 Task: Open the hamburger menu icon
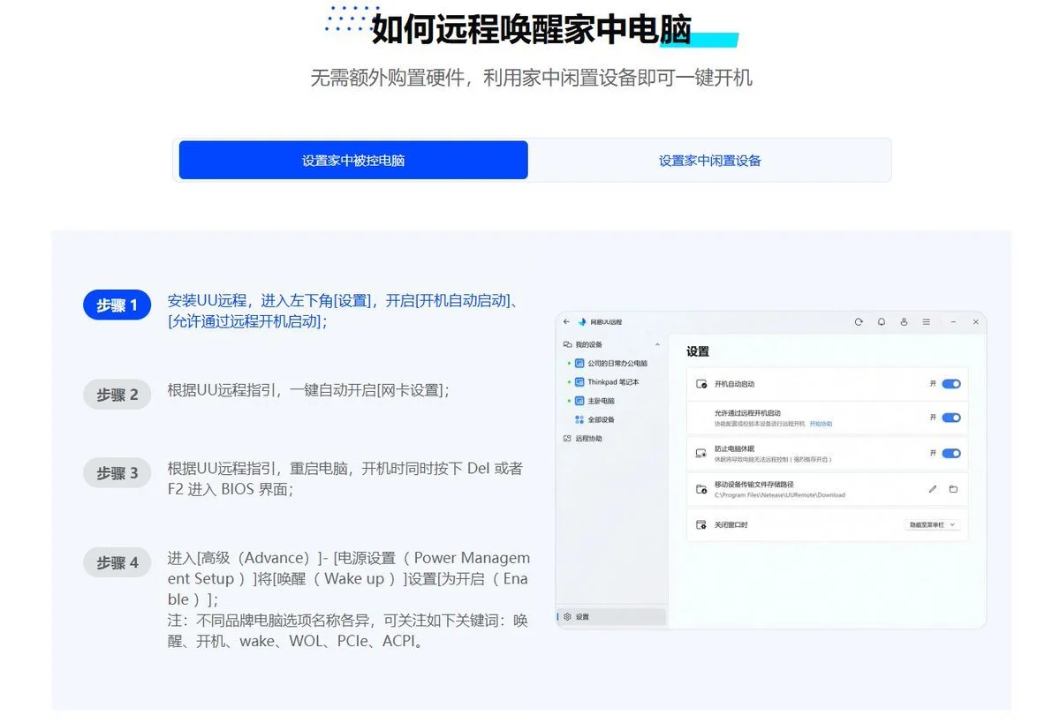926,322
